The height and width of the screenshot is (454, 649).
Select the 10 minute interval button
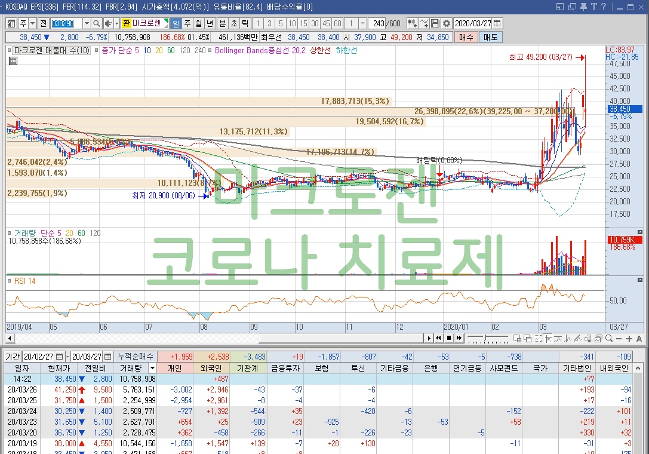pos(292,24)
